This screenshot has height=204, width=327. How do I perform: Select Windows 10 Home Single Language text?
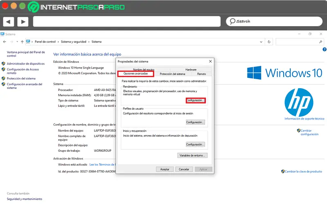81,68
